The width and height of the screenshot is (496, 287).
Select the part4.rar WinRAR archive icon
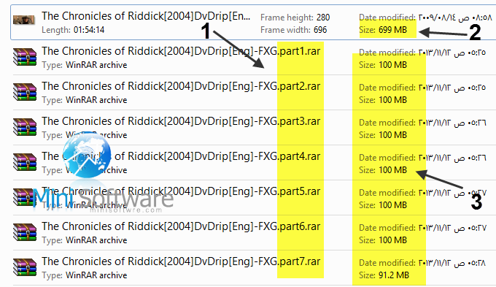point(25,162)
